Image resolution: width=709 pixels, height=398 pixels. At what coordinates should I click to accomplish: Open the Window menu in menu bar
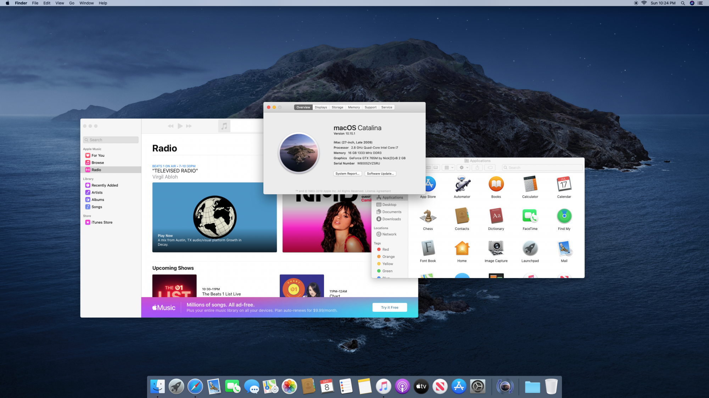click(86, 3)
